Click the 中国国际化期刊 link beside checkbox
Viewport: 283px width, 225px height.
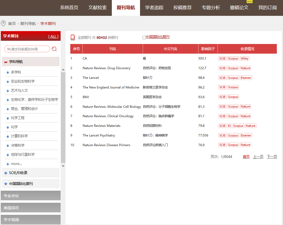(157, 37)
